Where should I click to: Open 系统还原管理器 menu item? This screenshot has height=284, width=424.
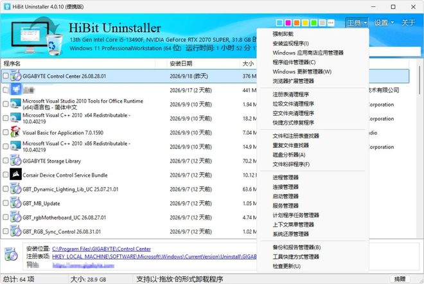click(x=313, y=234)
